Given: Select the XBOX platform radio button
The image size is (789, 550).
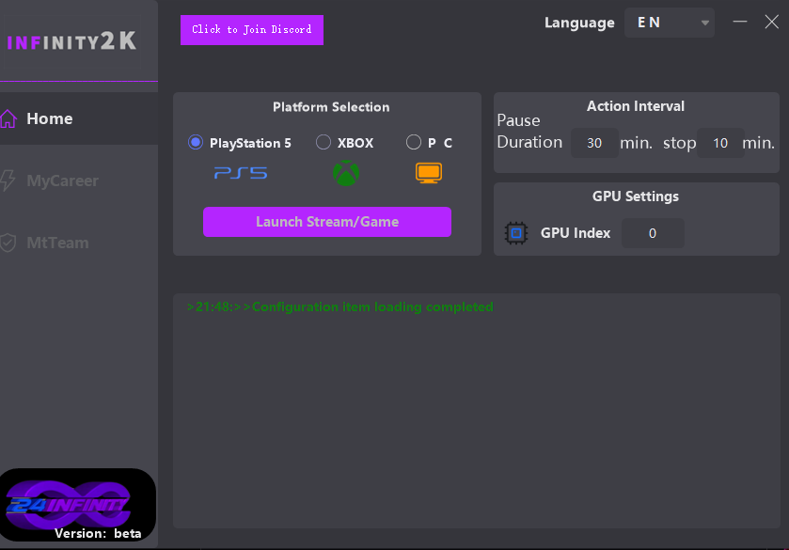Looking at the screenshot, I should coord(323,143).
